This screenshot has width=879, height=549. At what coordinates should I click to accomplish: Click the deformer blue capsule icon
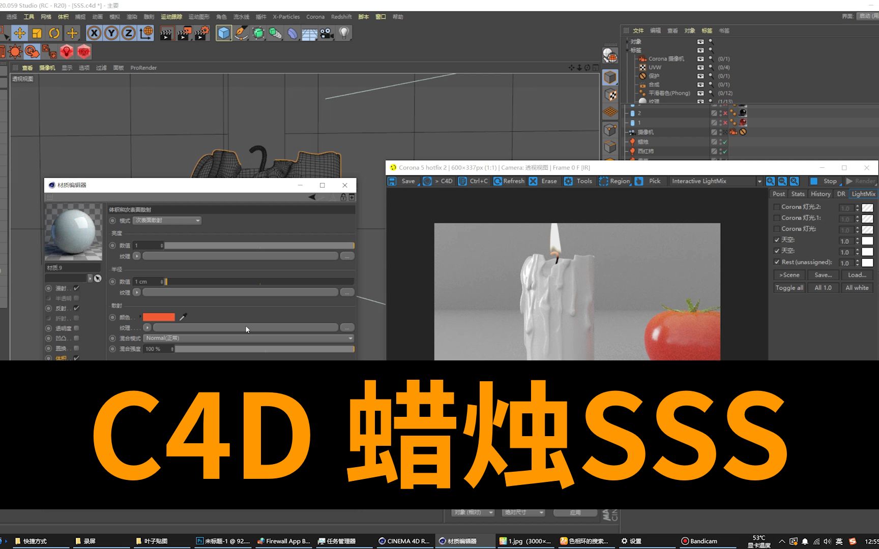pyautogui.click(x=293, y=34)
